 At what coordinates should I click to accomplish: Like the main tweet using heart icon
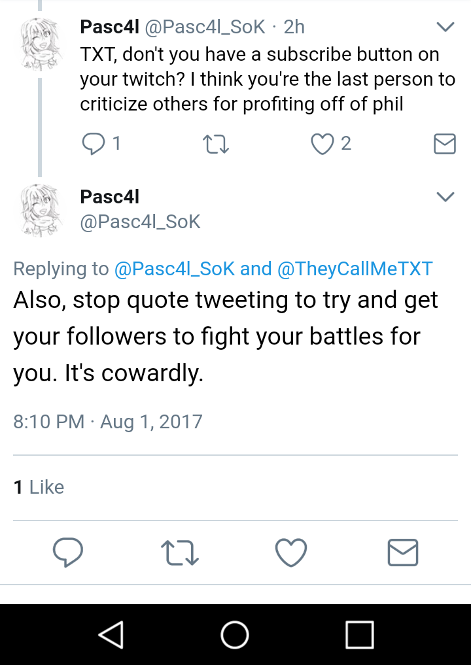pyautogui.click(x=291, y=553)
